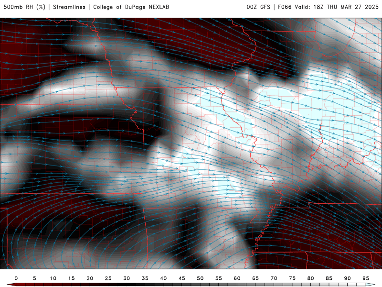Click the colorbar label "10"
Viewport: 382px width, 287px height.
[53, 278]
